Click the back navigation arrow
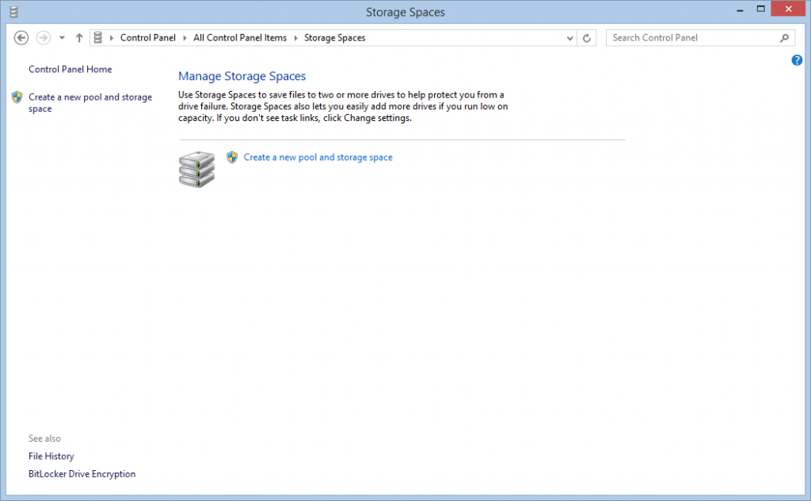 pos(21,37)
